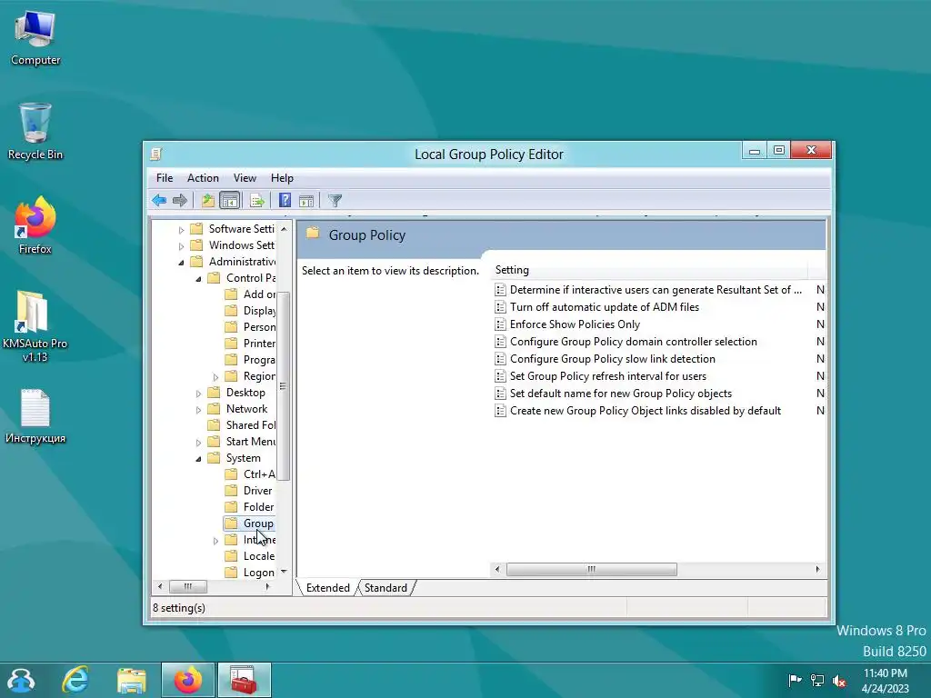This screenshot has width=931, height=698.
Task: Select 'Create new Group Policy Object links disabled'
Action: coord(646,411)
